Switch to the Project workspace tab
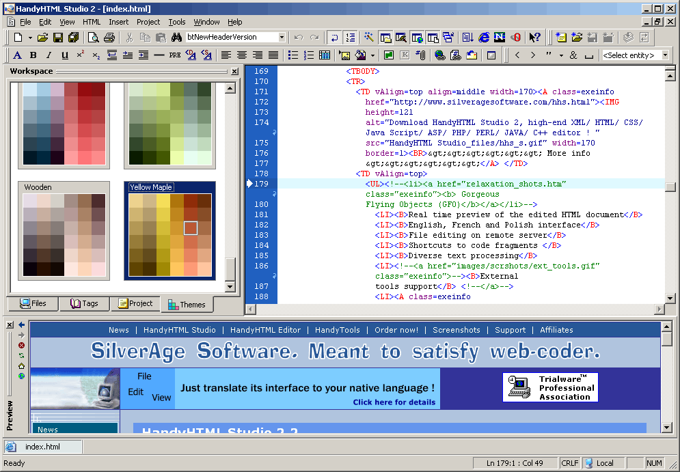This screenshot has width=680, height=472. tap(135, 303)
